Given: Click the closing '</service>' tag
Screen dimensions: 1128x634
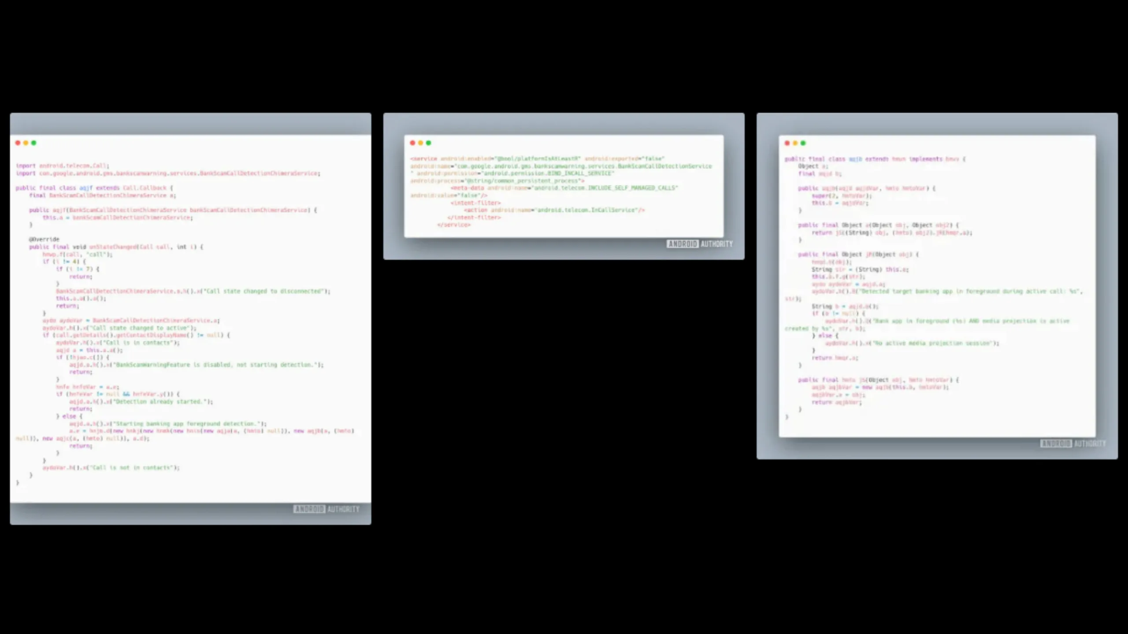Looking at the screenshot, I should coord(454,225).
